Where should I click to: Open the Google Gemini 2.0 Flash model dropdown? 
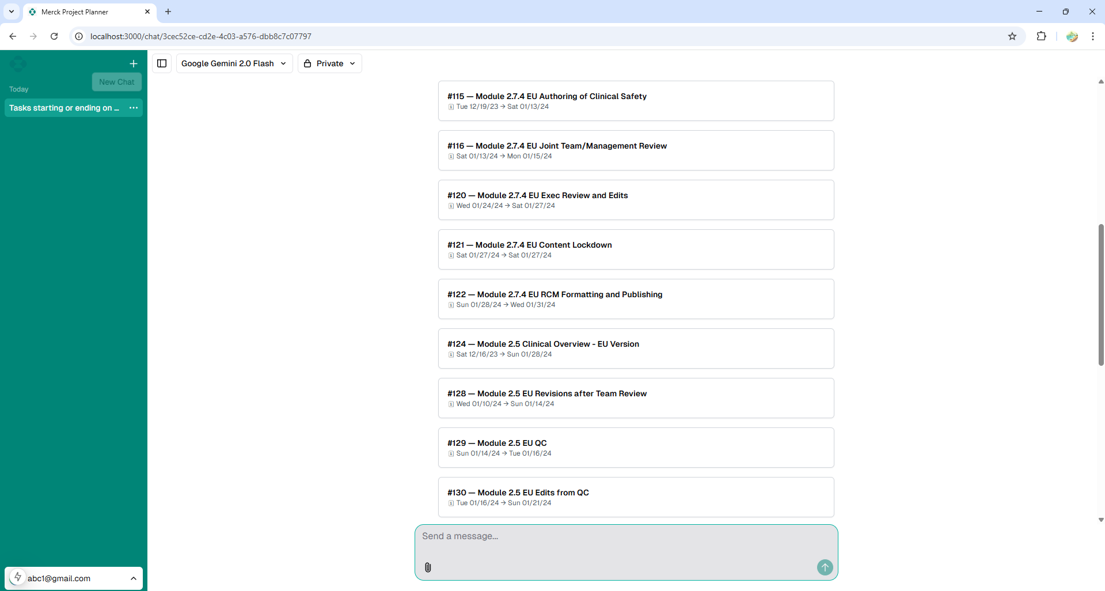(234, 63)
